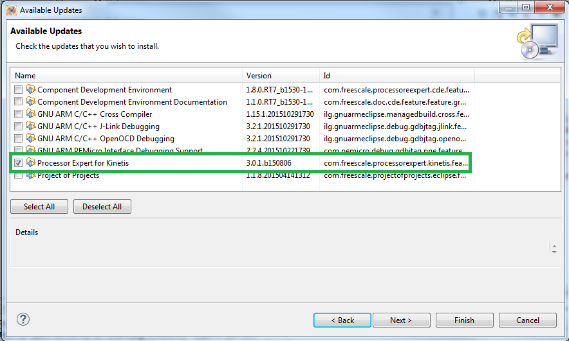Go back with the < Back button

pos(342,320)
